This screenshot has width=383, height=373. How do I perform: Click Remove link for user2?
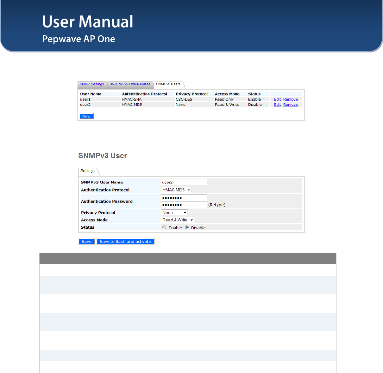click(x=291, y=105)
